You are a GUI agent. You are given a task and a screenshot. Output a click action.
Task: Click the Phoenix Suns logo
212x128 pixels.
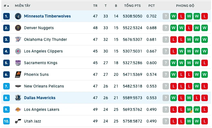[18, 75]
